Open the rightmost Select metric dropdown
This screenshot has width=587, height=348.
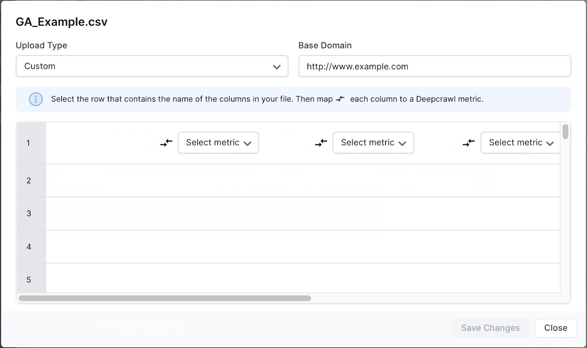tap(519, 143)
